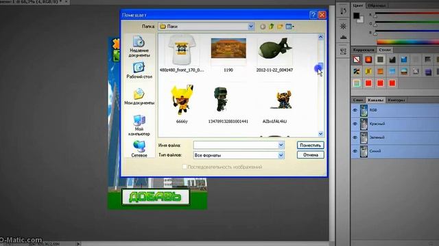This screenshot has height=246, width=439.
Task: Apply the yellow style in second row
Action: pos(368,71)
